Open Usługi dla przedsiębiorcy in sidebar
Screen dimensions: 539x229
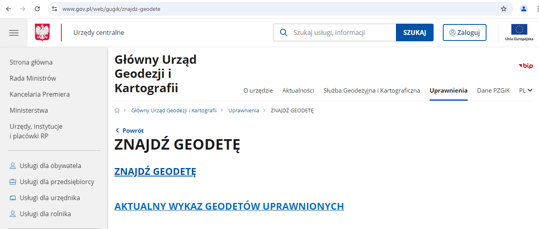click(57, 182)
